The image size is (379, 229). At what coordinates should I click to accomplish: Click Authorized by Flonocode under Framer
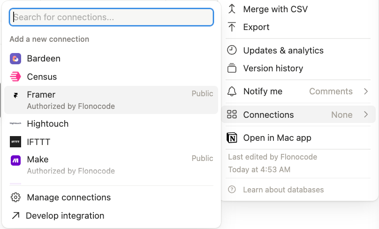coord(71,106)
